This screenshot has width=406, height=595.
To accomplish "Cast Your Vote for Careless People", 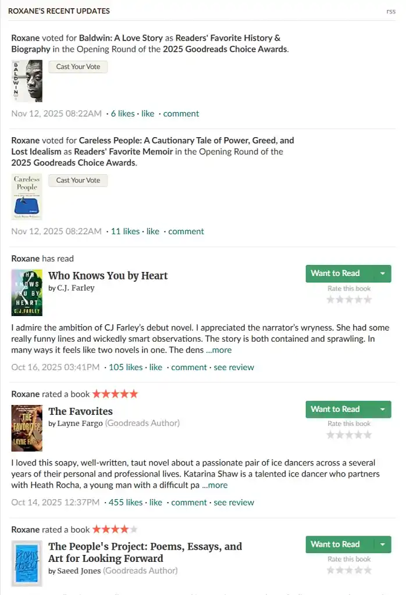I will tap(78, 180).
